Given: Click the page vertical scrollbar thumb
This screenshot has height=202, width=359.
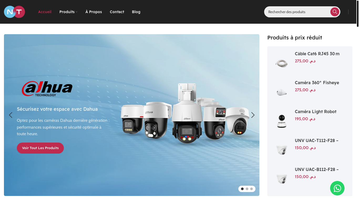Looking at the screenshot, I should point(358,14).
